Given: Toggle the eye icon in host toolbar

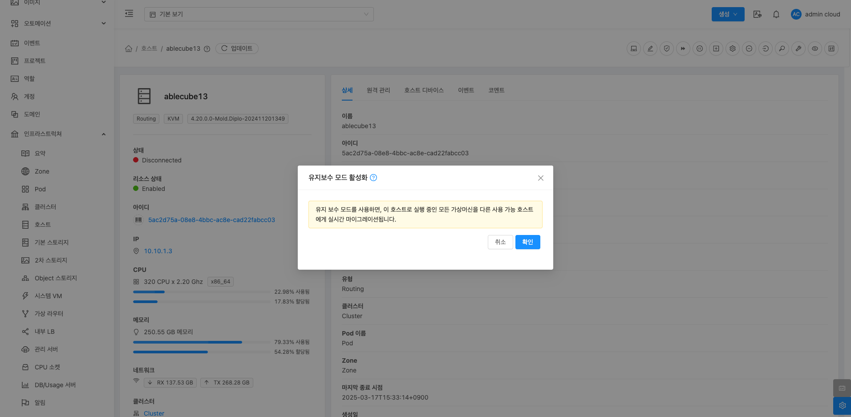Looking at the screenshot, I should pos(815,49).
